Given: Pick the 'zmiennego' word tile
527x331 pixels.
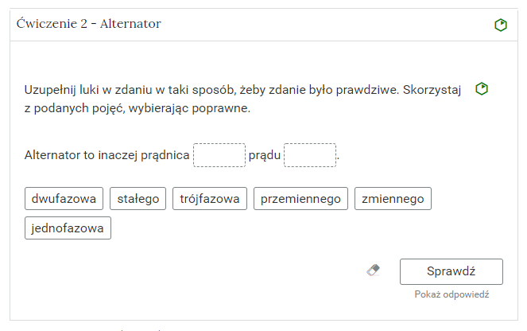Looking at the screenshot, I should [x=393, y=198].
